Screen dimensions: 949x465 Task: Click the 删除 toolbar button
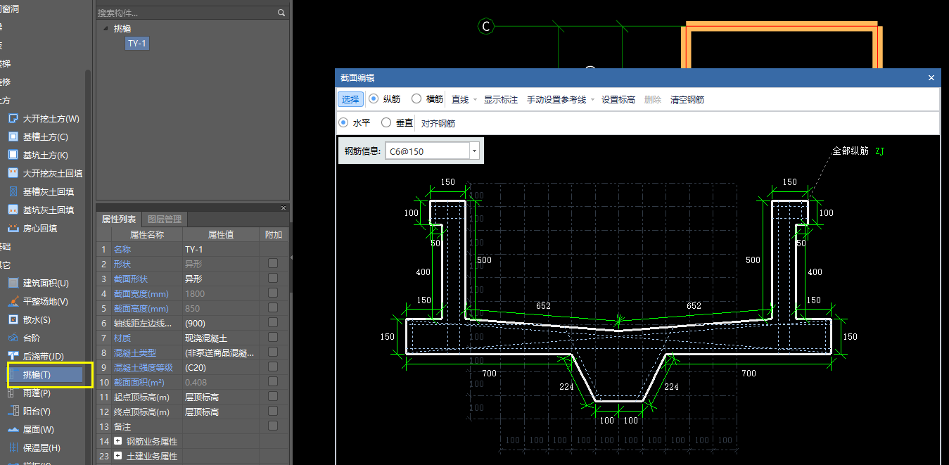pyautogui.click(x=653, y=100)
